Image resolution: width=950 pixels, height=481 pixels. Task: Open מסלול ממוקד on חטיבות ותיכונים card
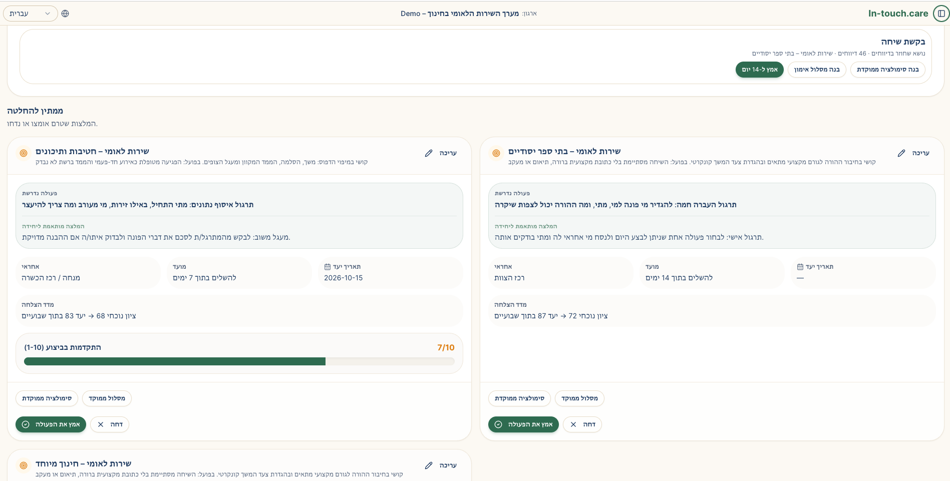click(107, 398)
